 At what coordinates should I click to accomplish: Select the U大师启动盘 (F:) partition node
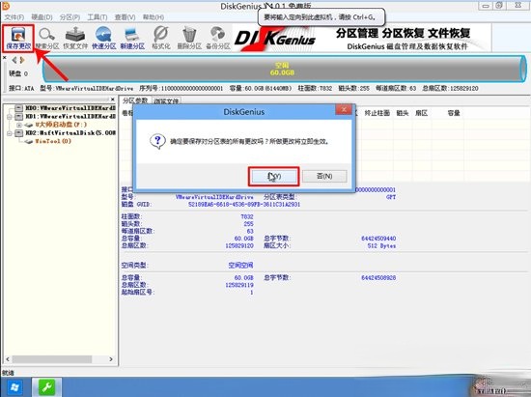coord(56,125)
